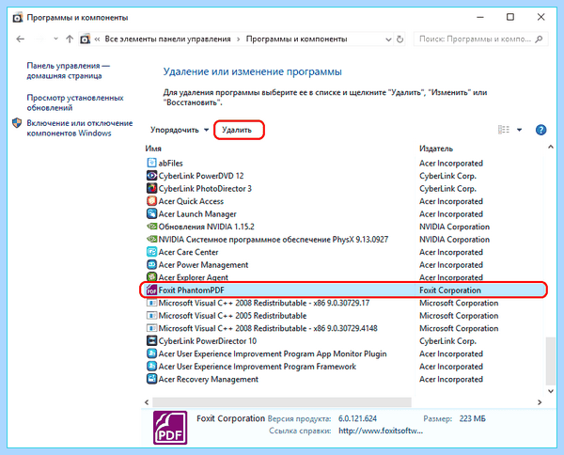564x455 pixels.
Task: Click the Acer Recovery Management icon
Action: pos(151,379)
